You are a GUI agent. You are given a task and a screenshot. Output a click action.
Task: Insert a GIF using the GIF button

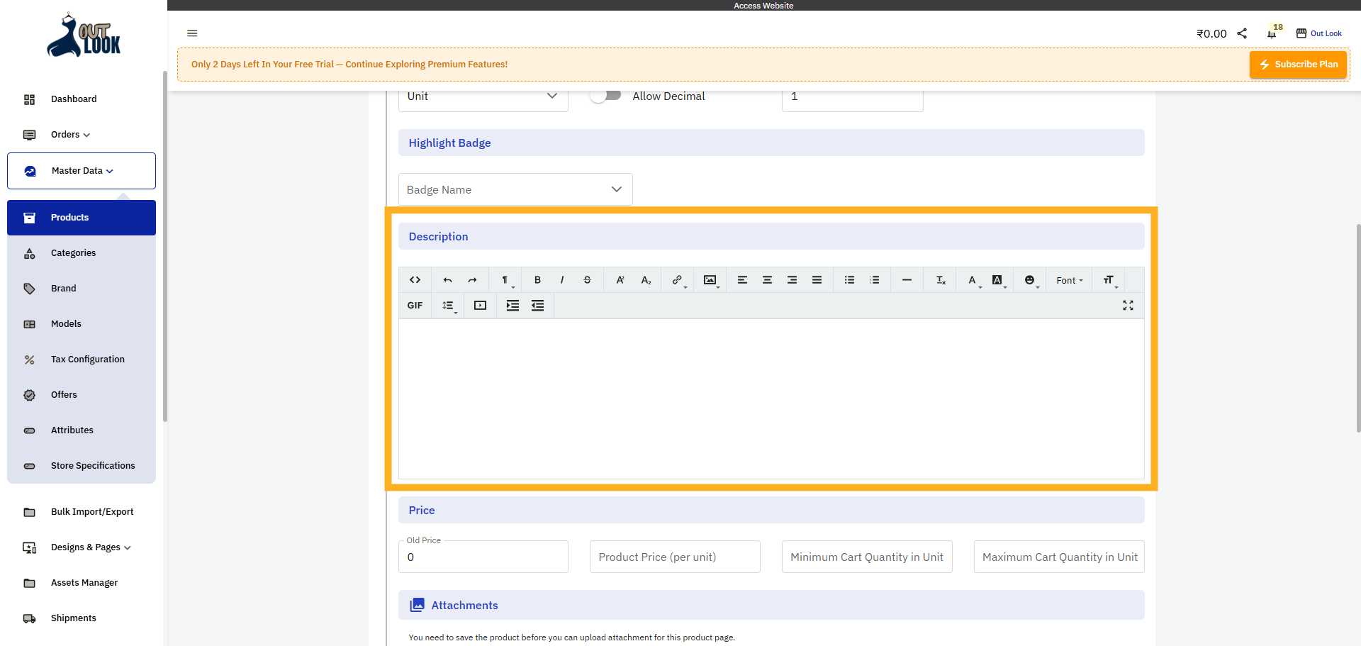(415, 306)
